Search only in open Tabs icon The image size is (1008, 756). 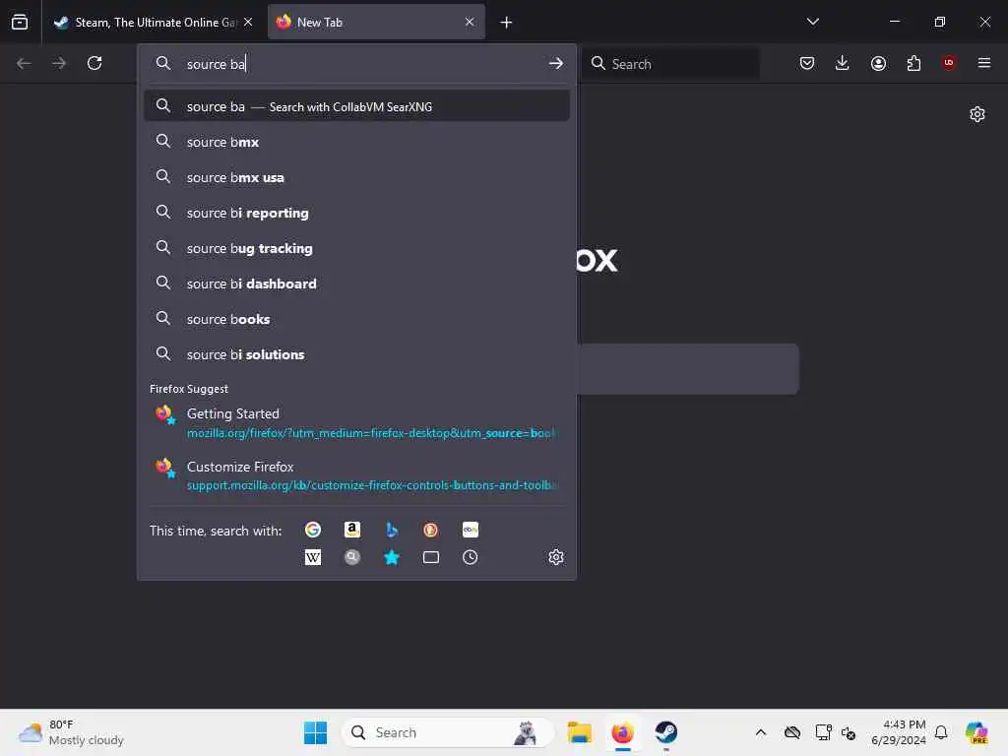(x=431, y=557)
